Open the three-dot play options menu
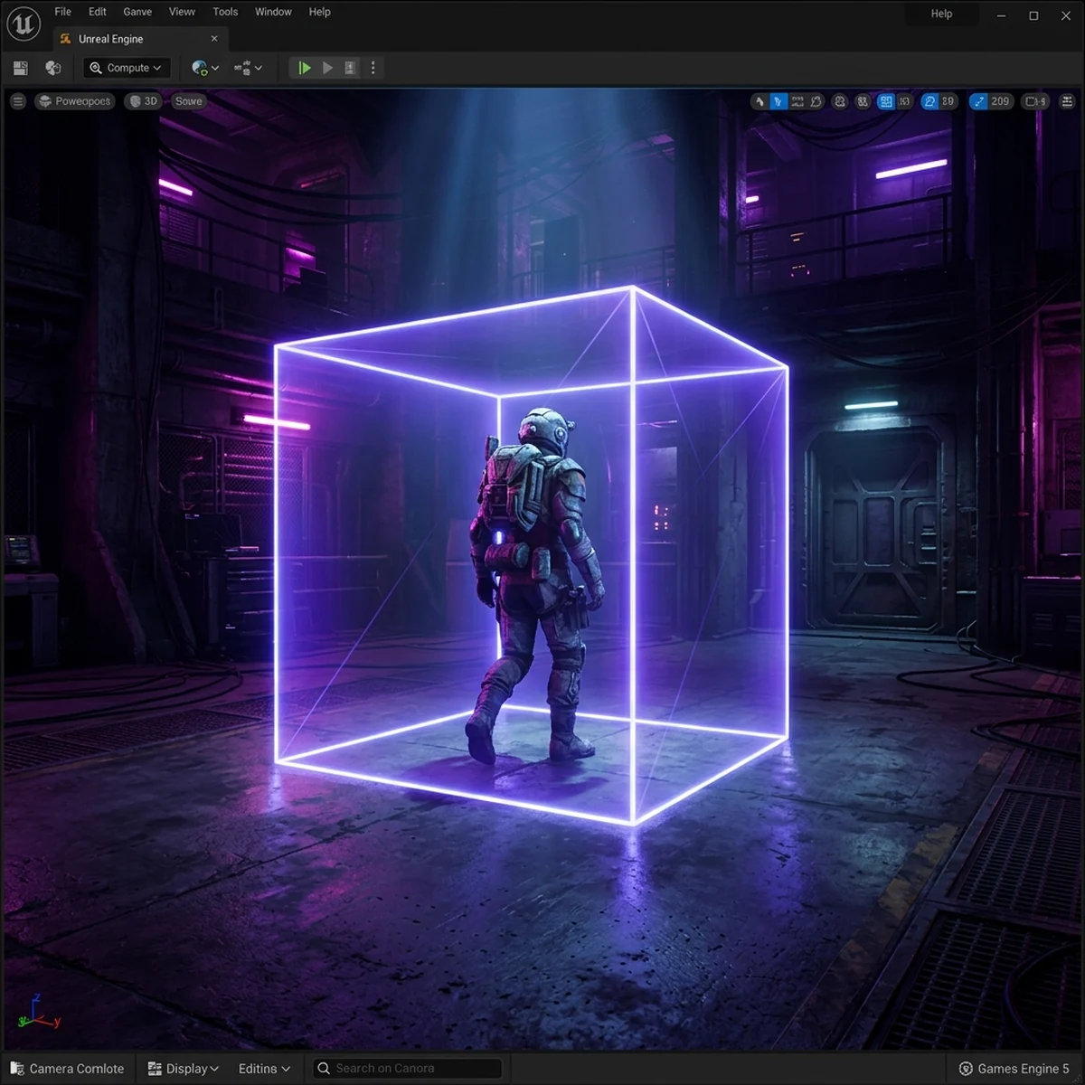1085x1085 pixels. [x=373, y=68]
